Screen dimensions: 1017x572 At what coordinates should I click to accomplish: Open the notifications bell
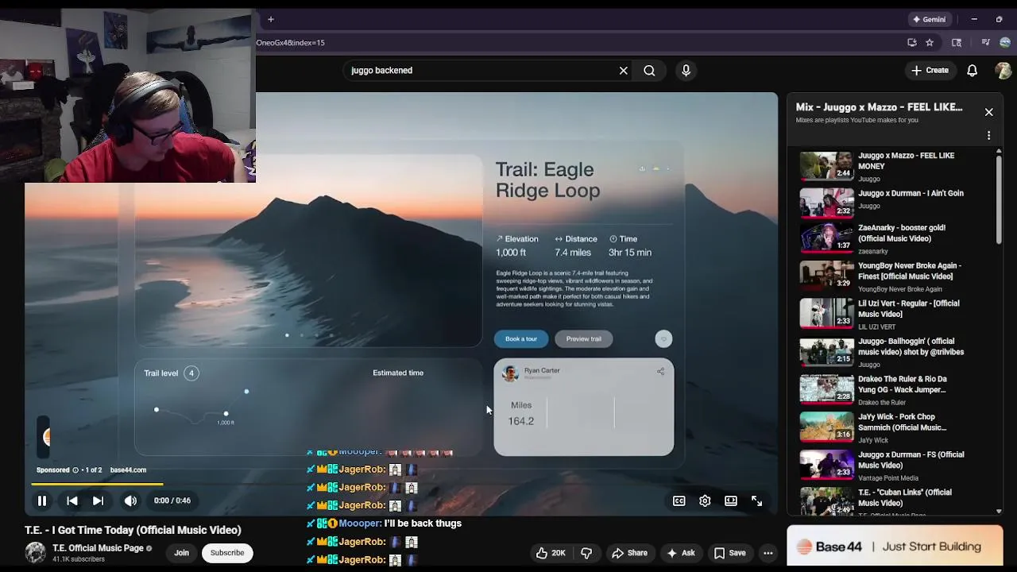pos(972,71)
